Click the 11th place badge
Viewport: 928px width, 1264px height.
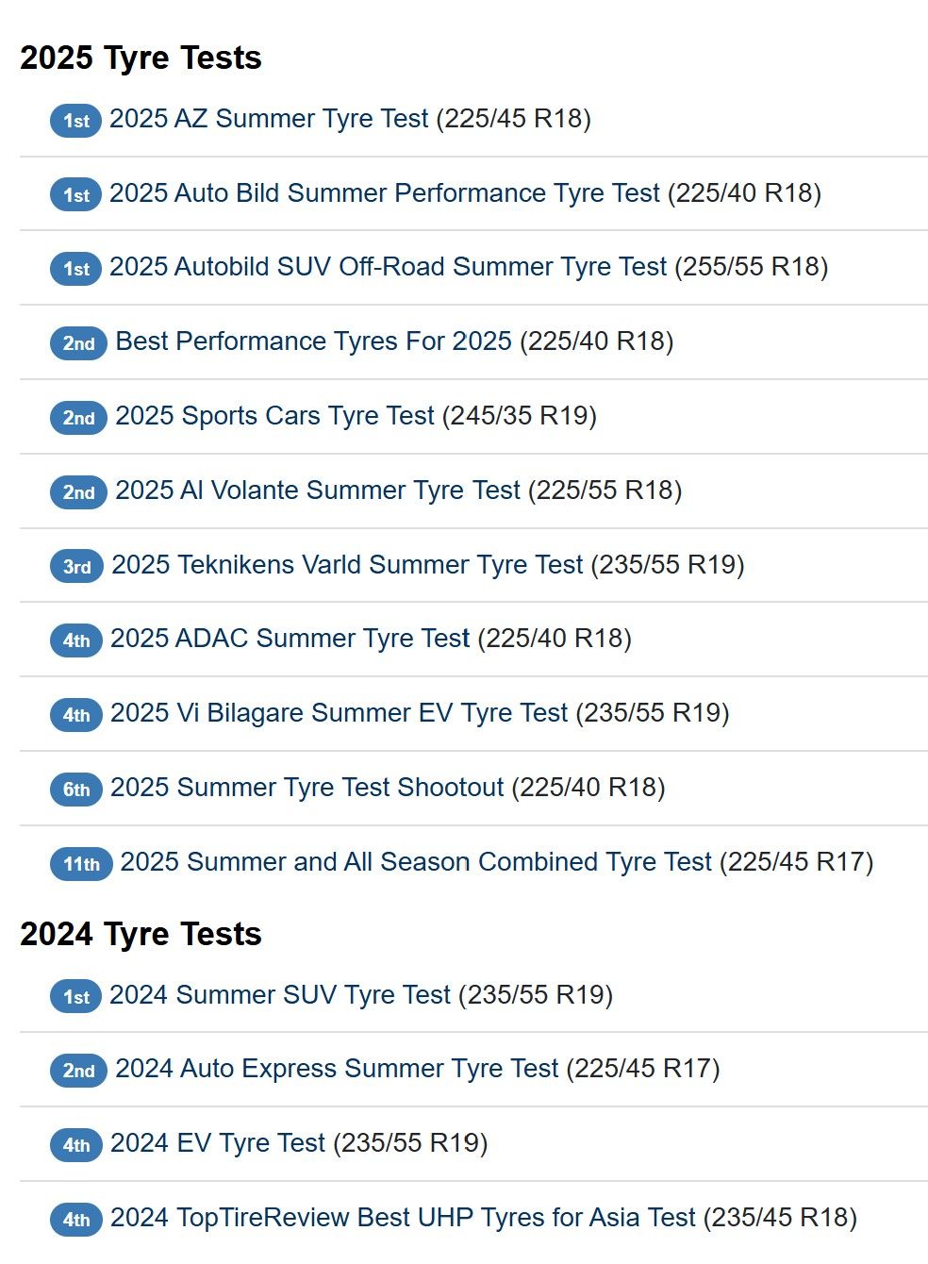tap(81, 864)
